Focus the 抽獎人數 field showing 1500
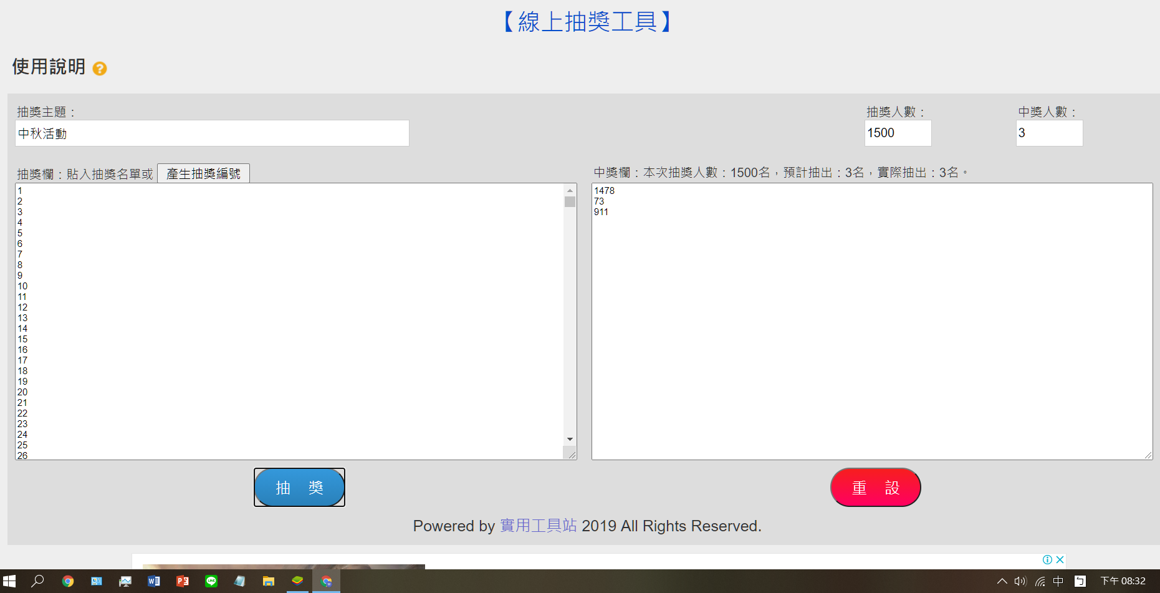 click(898, 133)
